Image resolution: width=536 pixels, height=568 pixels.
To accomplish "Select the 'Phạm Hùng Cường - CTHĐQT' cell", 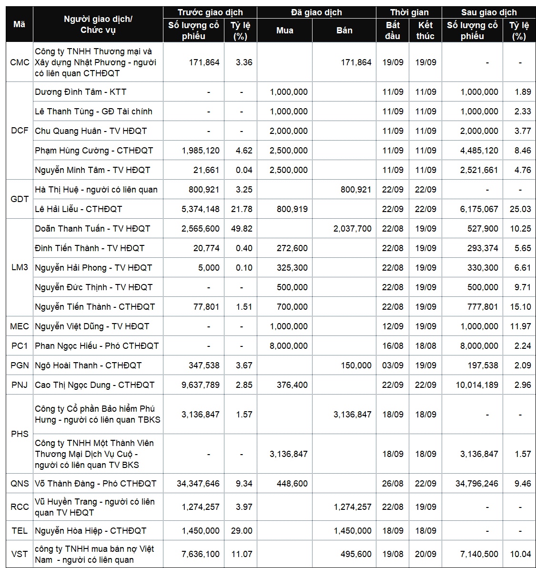I will point(98,150).
